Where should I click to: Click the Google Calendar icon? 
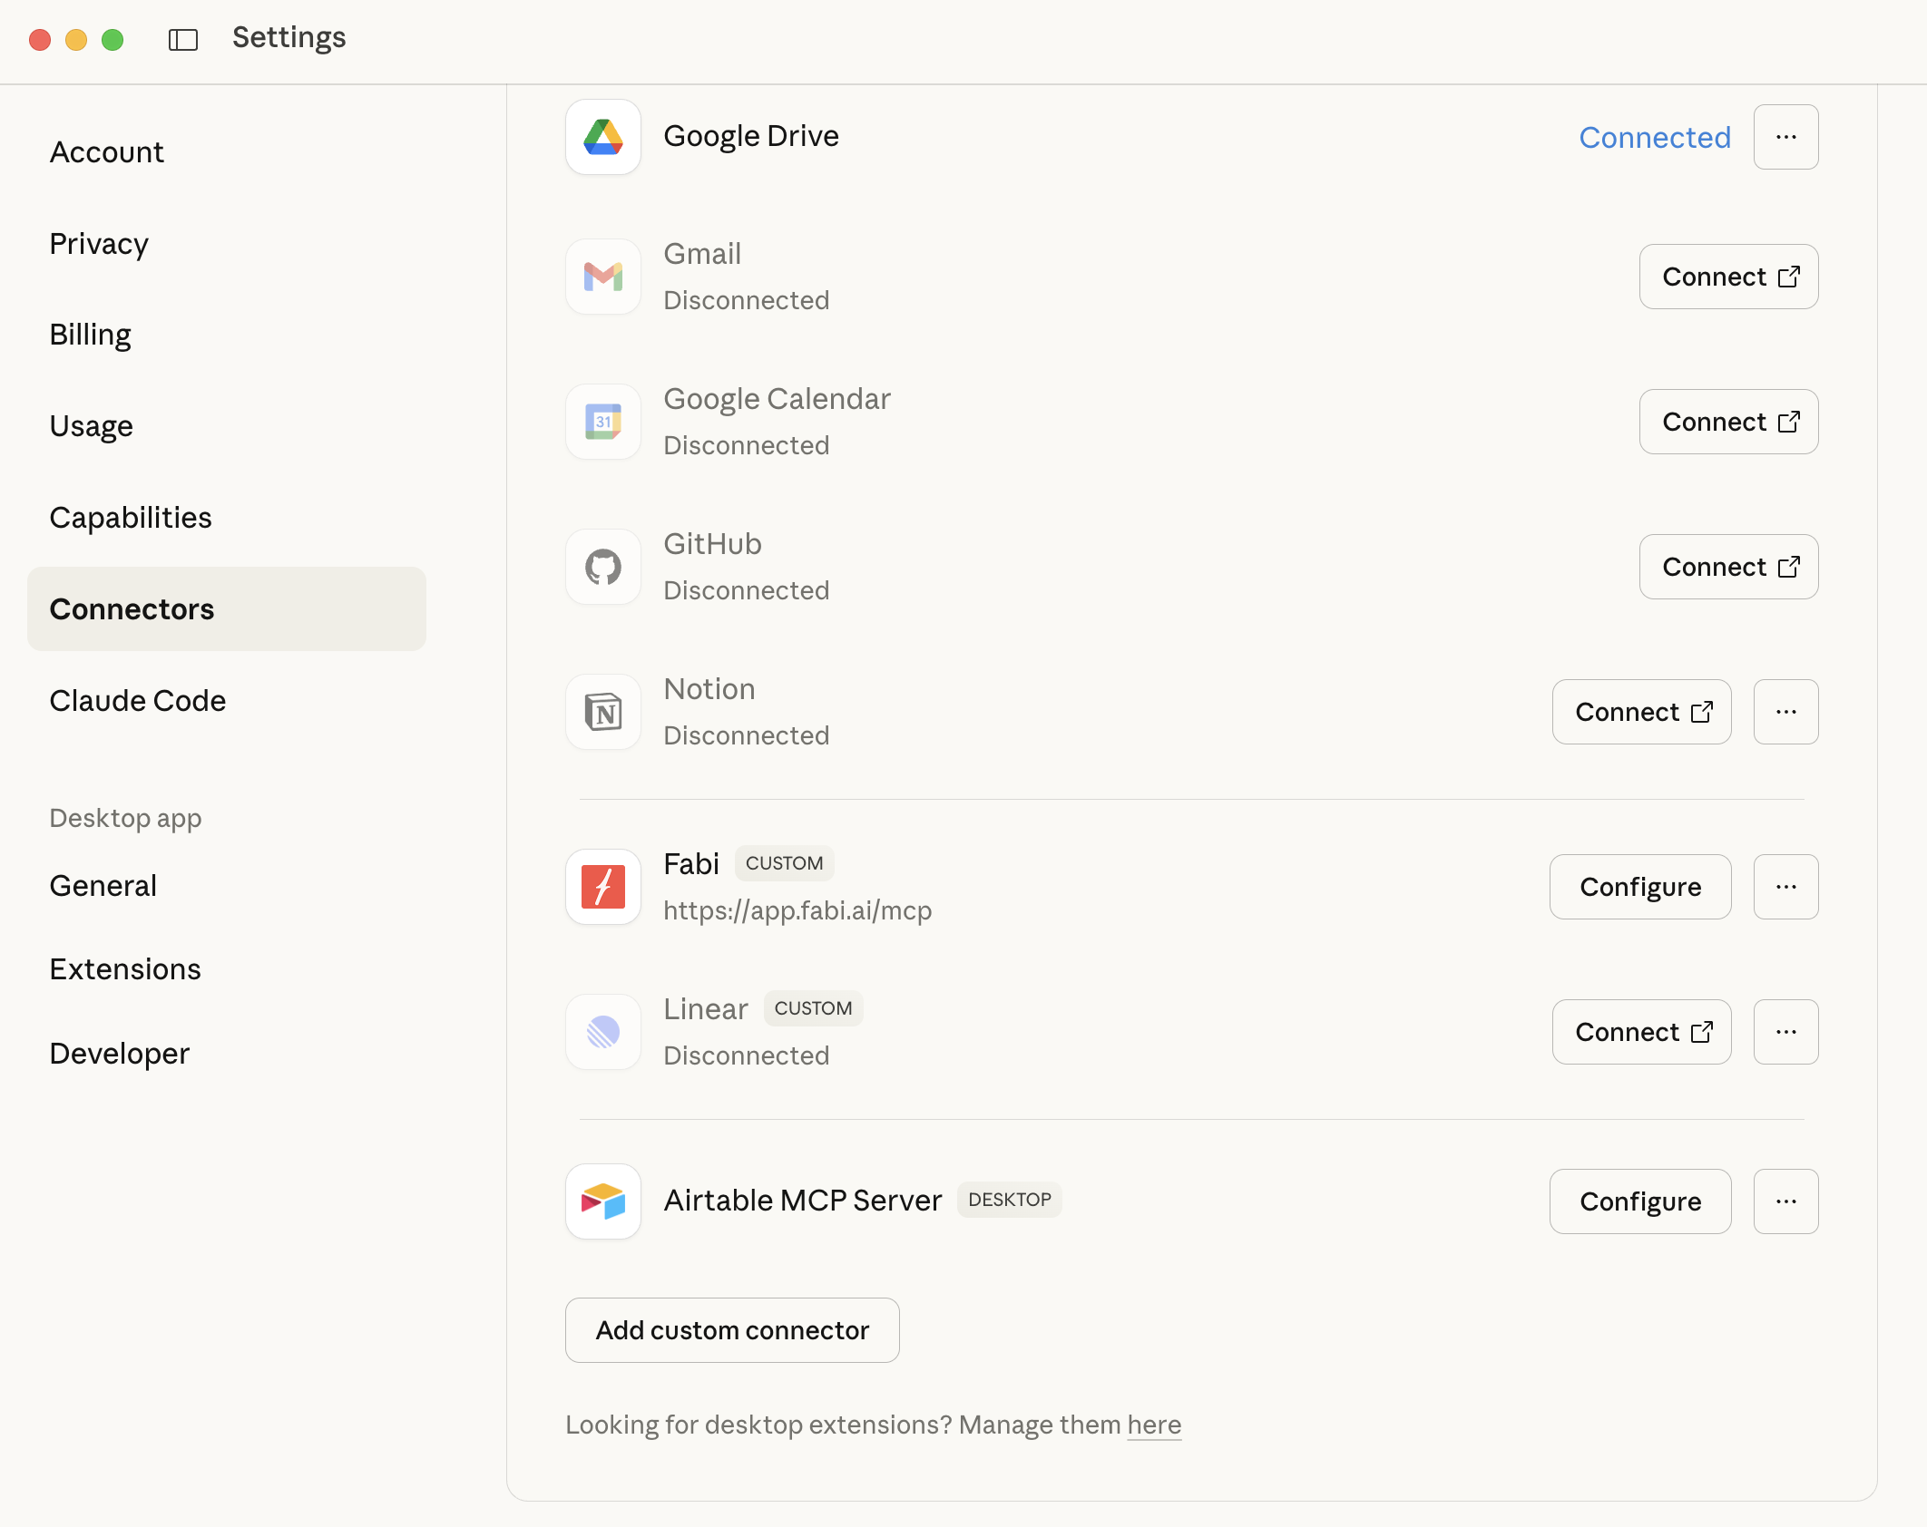[x=603, y=422]
